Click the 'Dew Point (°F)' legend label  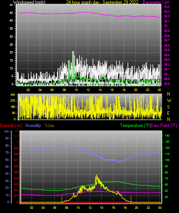coord(164,125)
